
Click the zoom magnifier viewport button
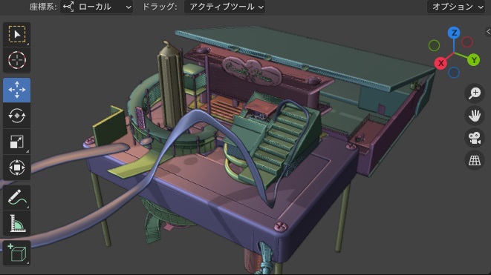(475, 93)
